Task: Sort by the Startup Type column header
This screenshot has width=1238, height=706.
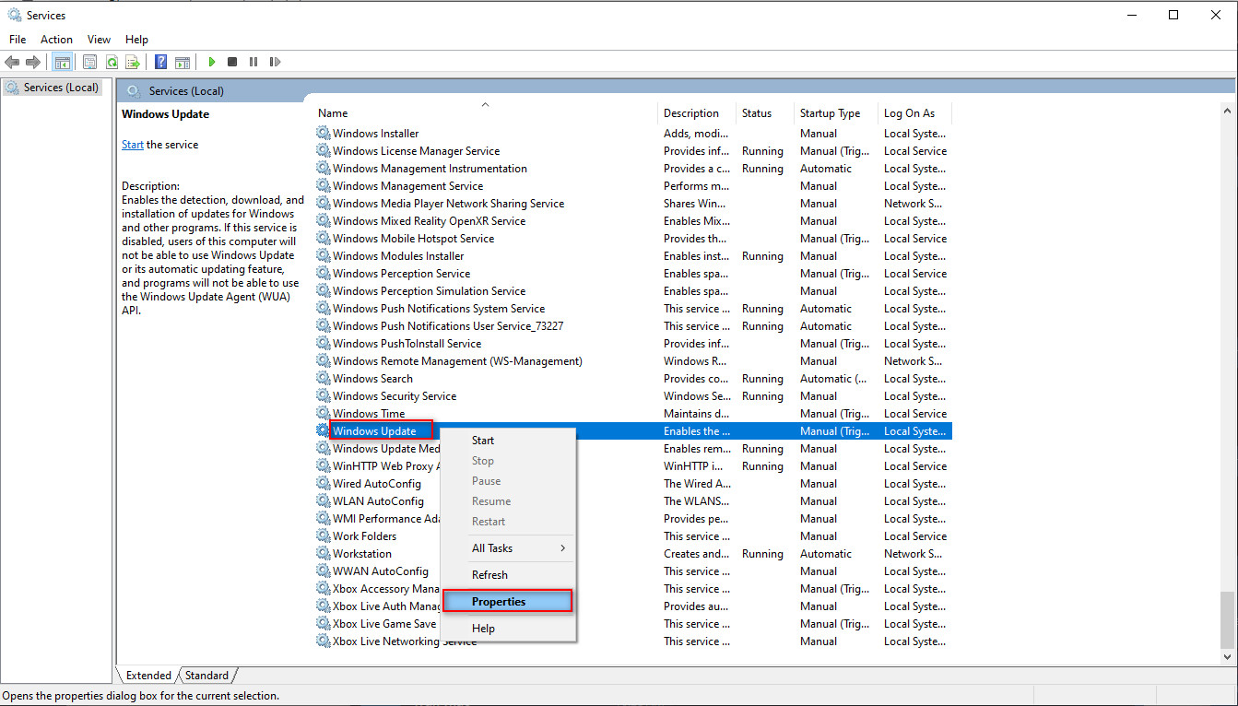Action: [836, 113]
